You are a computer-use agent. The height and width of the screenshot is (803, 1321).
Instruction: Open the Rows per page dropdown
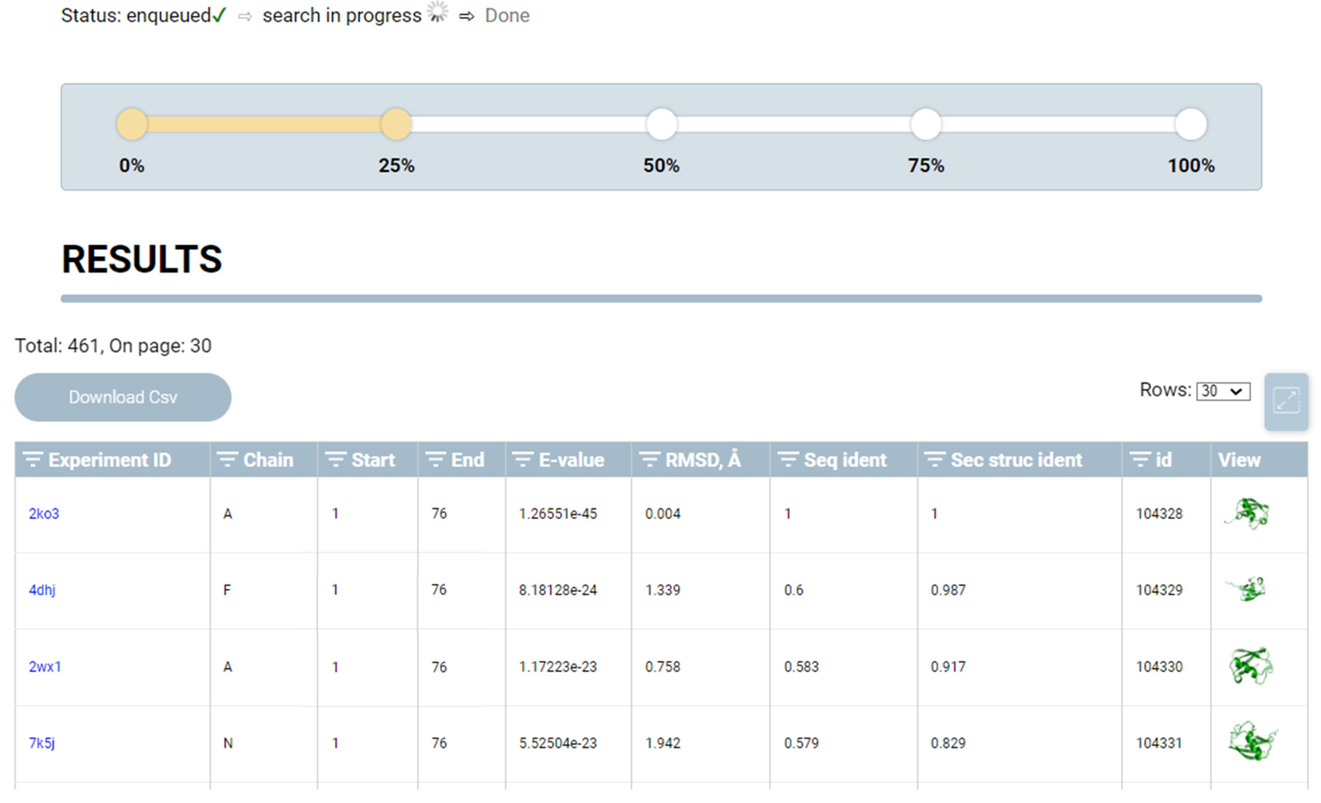[1223, 391]
